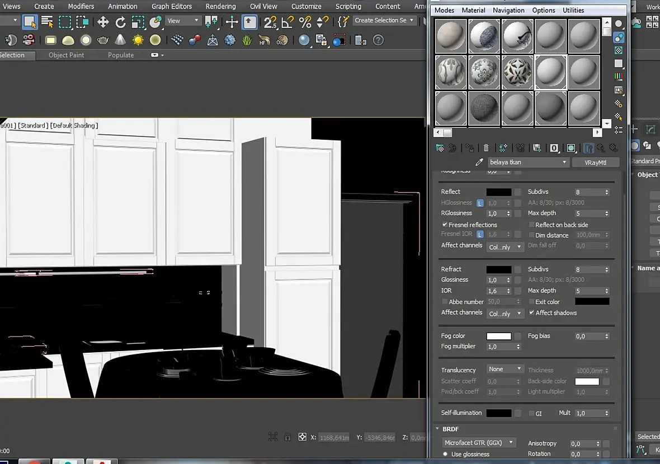660x464 pixels.
Task: Open the Rendering menu
Action: coord(220,6)
